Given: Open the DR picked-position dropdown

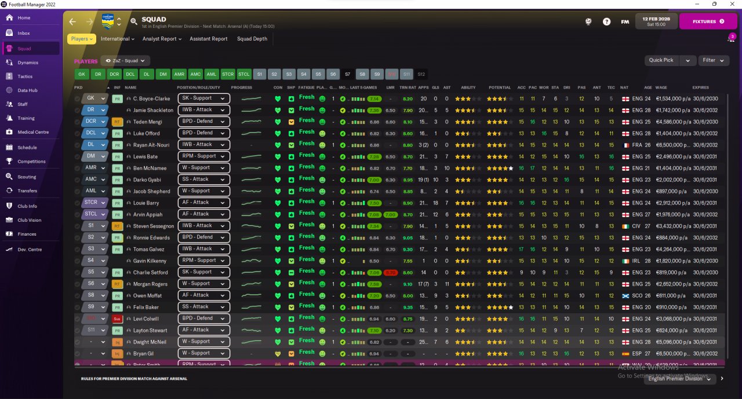Looking at the screenshot, I should 95,110.
